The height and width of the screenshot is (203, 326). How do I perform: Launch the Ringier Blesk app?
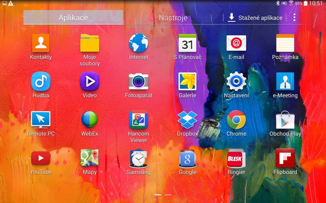tap(236, 159)
